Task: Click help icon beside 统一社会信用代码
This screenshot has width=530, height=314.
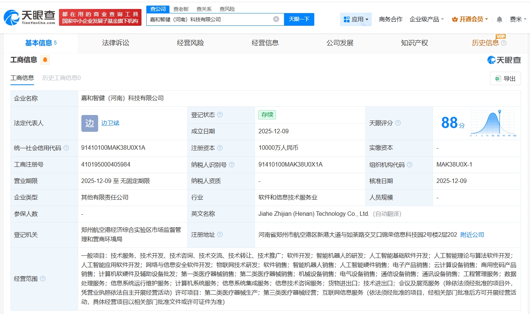Action: click(x=66, y=148)
